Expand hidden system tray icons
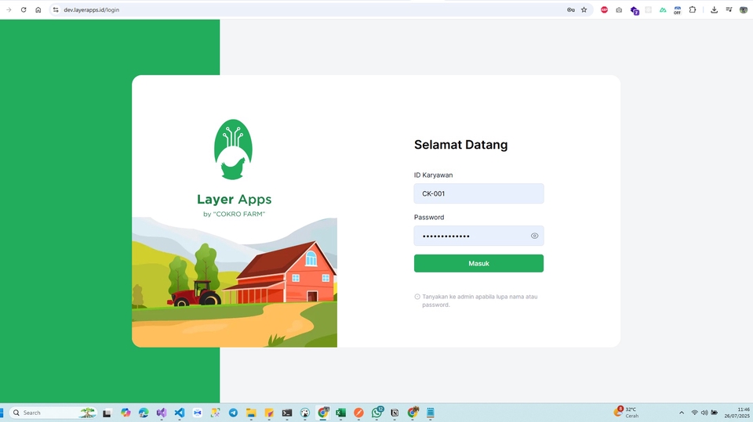This screenshot has height=422, width=753. pos(682,413)
